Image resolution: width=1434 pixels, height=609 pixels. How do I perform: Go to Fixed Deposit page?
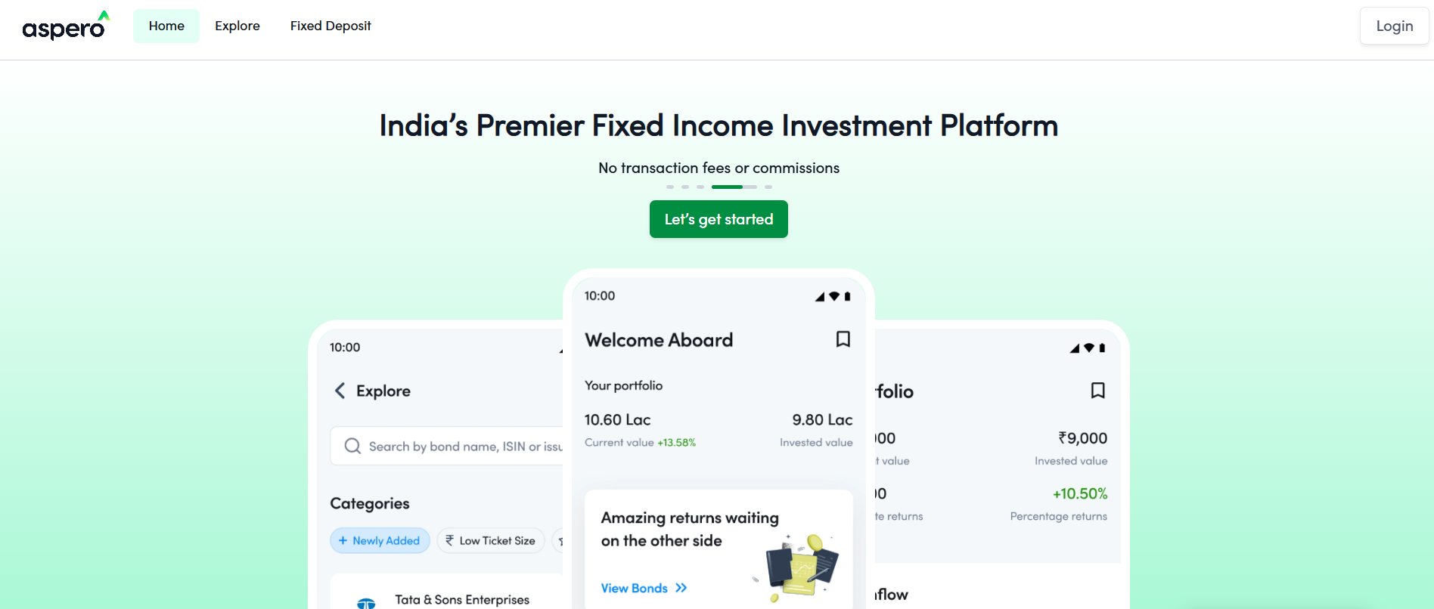coord(331,26)
